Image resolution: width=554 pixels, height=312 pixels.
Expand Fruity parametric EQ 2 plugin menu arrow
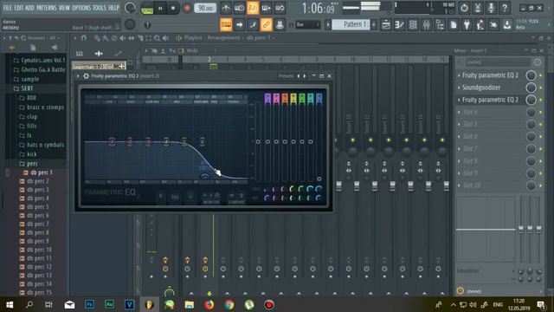click(78, 76)
